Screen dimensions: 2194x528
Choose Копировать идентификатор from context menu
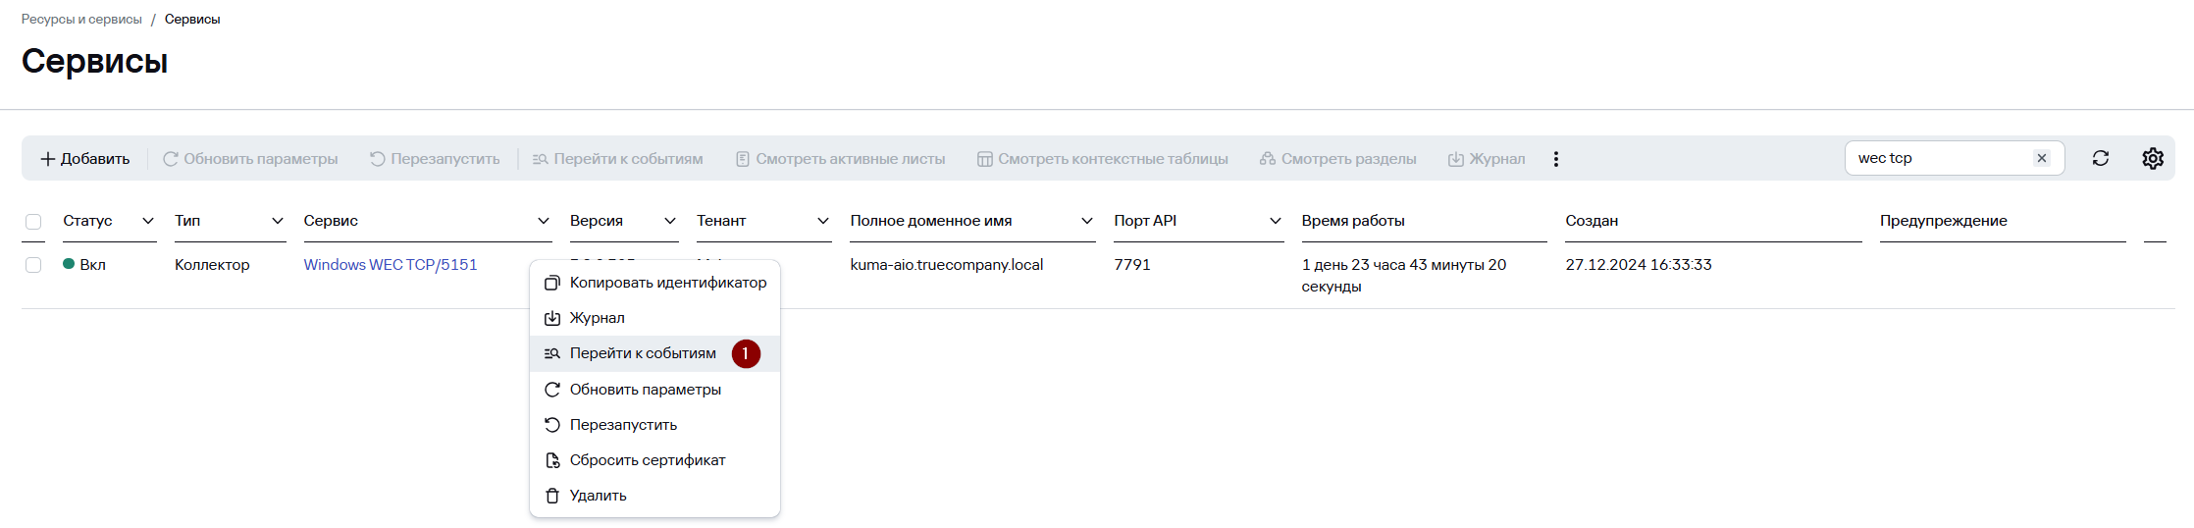[x=667, y=283]
